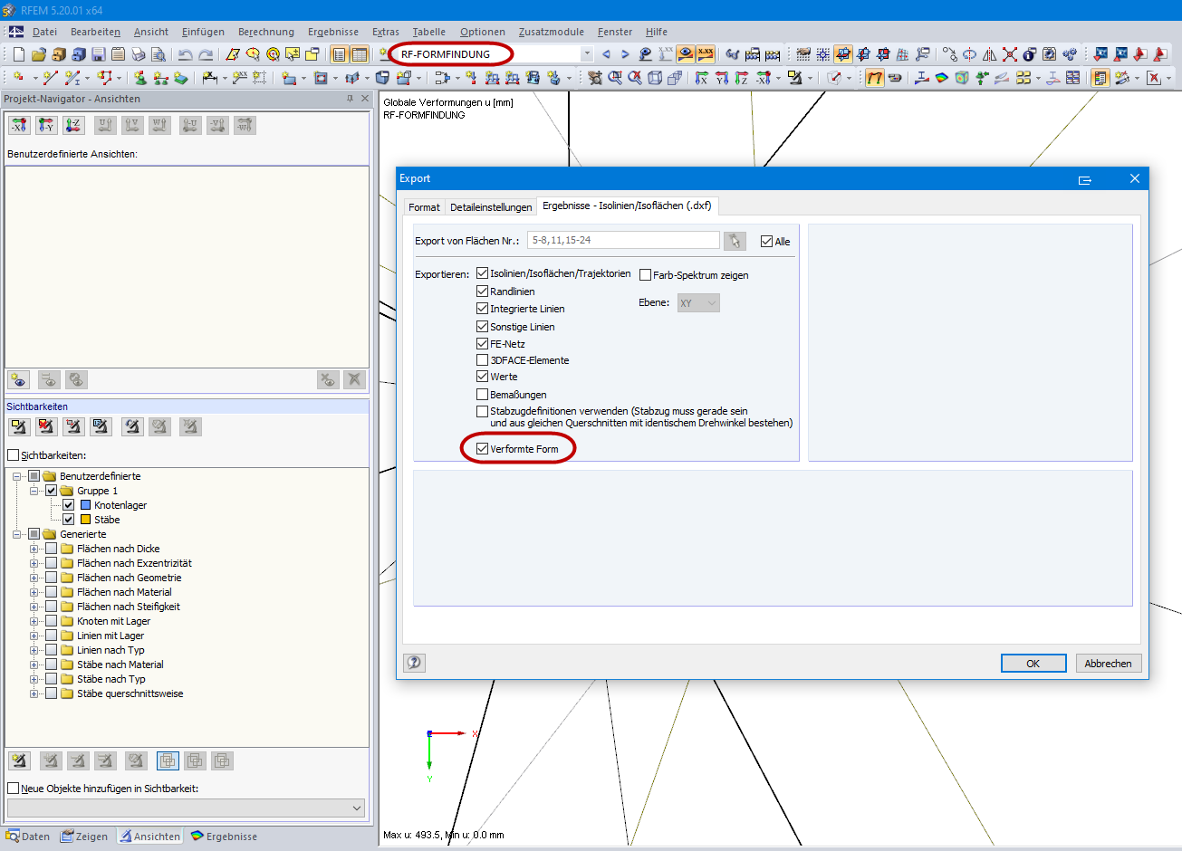Image resolution: width=1182 pixels, height=851 pixels.
Task: Click the first Sichtbarkeiten microscope icon
Action: coord(19,425)
